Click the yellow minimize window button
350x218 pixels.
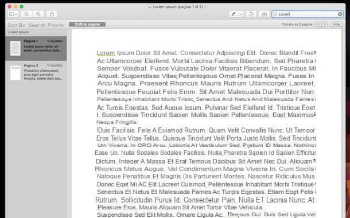click(15, 7)
